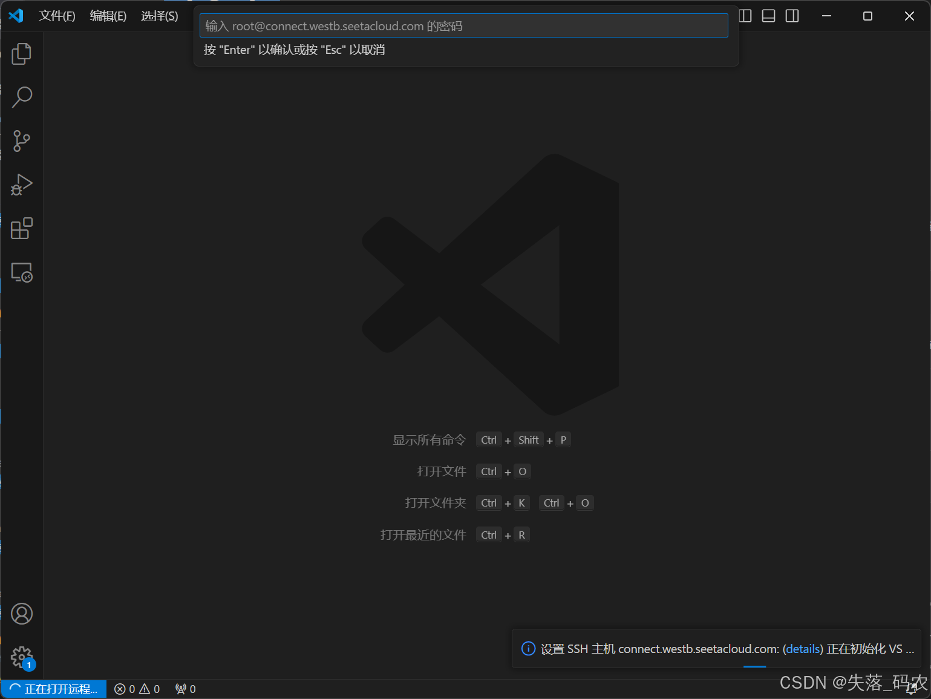The width and height of the screenshot is (931, 699).
Task: Focus the SSH password input field
Action: click(x=464, y=26)
